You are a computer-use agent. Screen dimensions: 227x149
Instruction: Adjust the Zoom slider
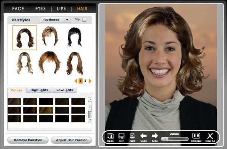pyautogui.click(x=174, y=139)
